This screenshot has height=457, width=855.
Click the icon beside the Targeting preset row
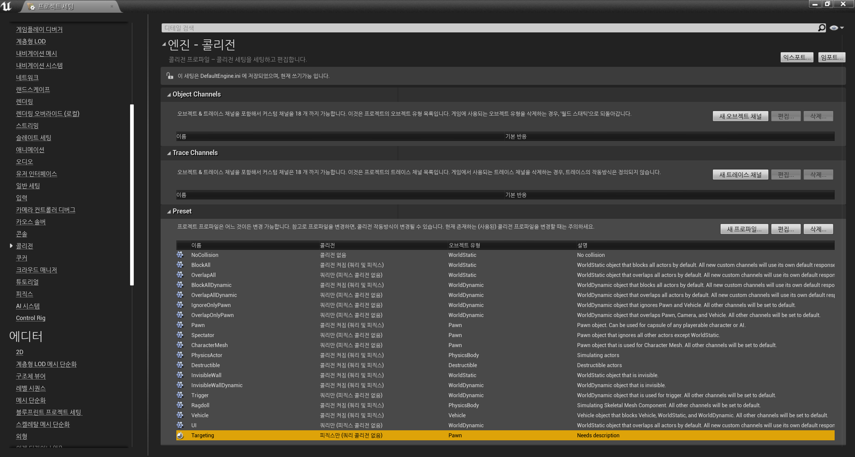[180, 435]
